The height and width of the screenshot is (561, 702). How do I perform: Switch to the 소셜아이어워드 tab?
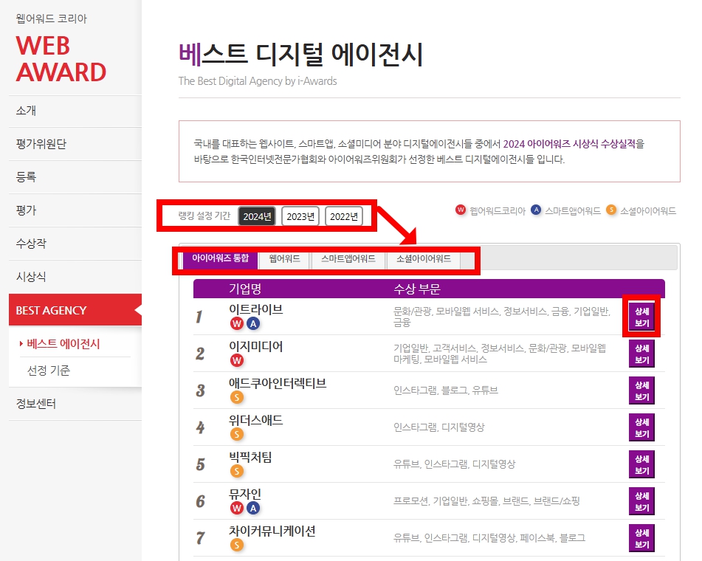point(424,259)
